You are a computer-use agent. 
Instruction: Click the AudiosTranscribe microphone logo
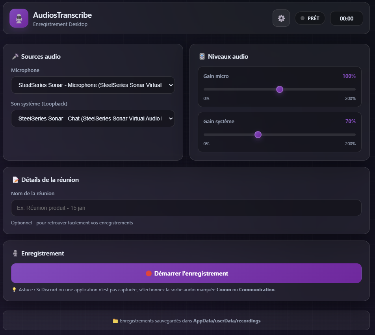click(19, 18)
